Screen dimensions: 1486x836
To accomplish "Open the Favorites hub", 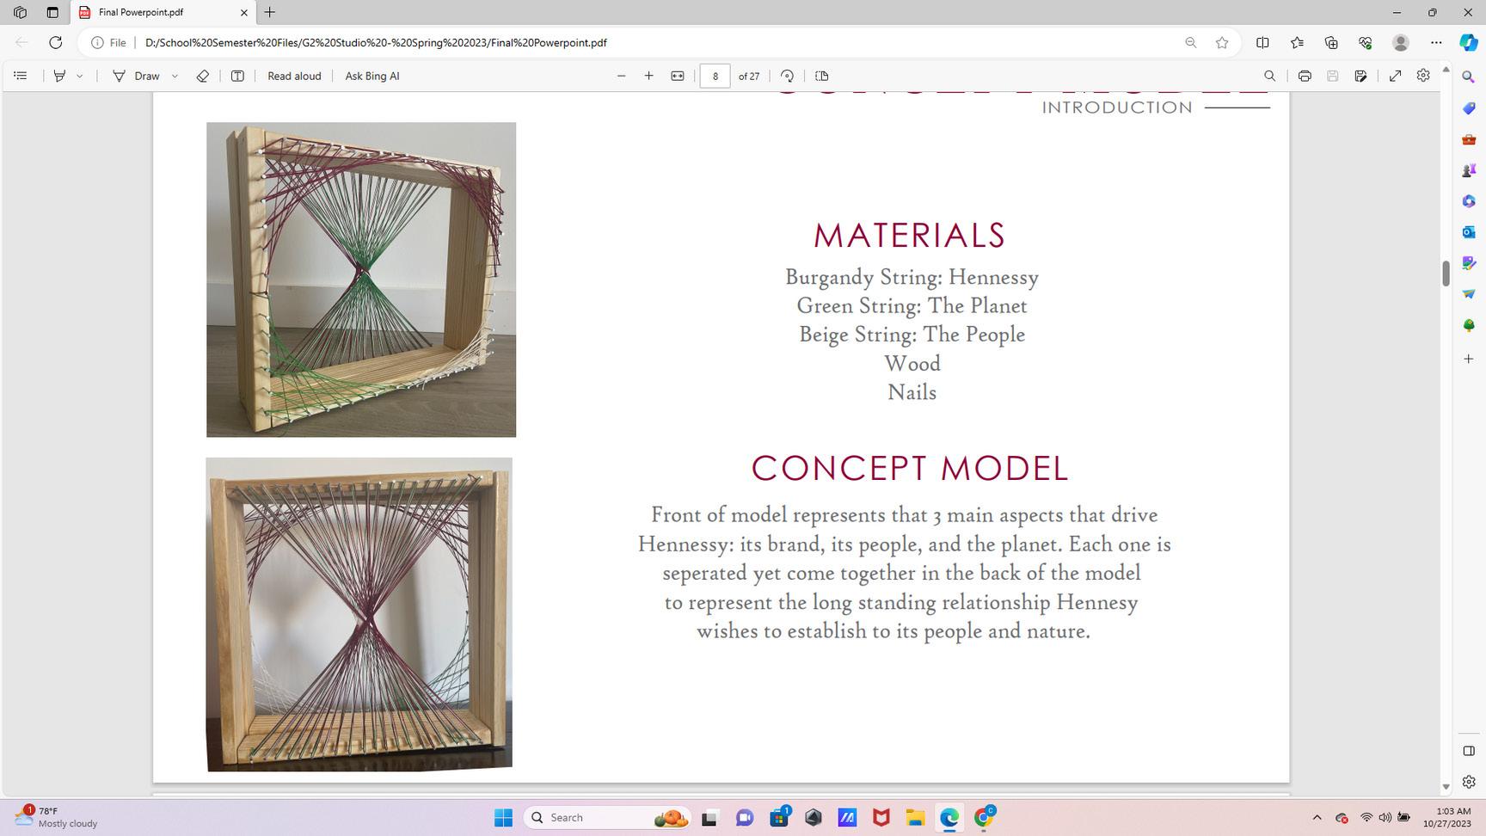I will [x=1297, y=42].
